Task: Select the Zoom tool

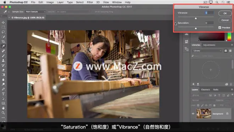Action: point(3,113)
